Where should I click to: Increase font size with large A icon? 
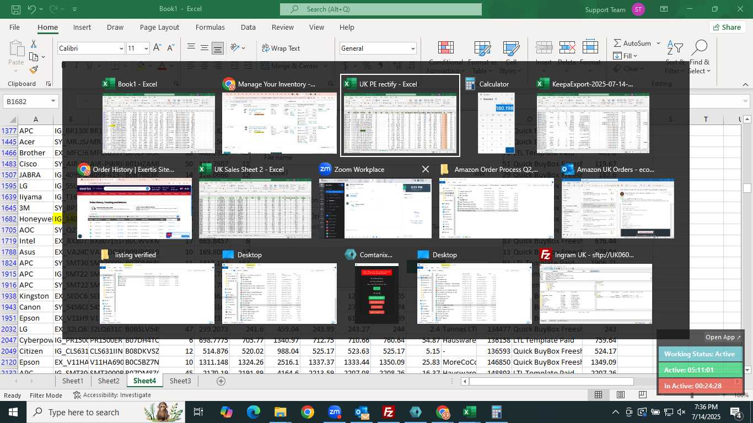158,48
